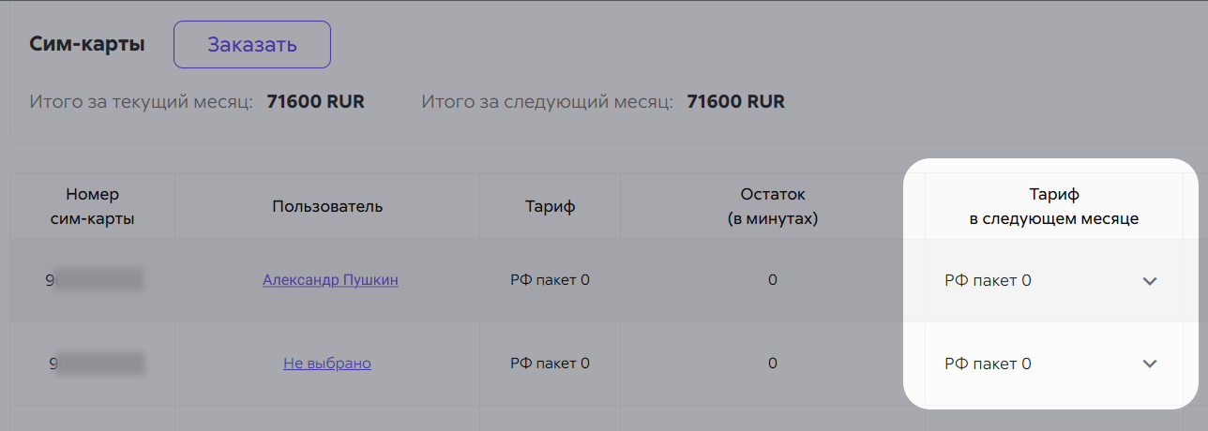Click Остаток (в минутах) column header
The width and height of the screenshot is (1208, 431).
coord(773,207)
